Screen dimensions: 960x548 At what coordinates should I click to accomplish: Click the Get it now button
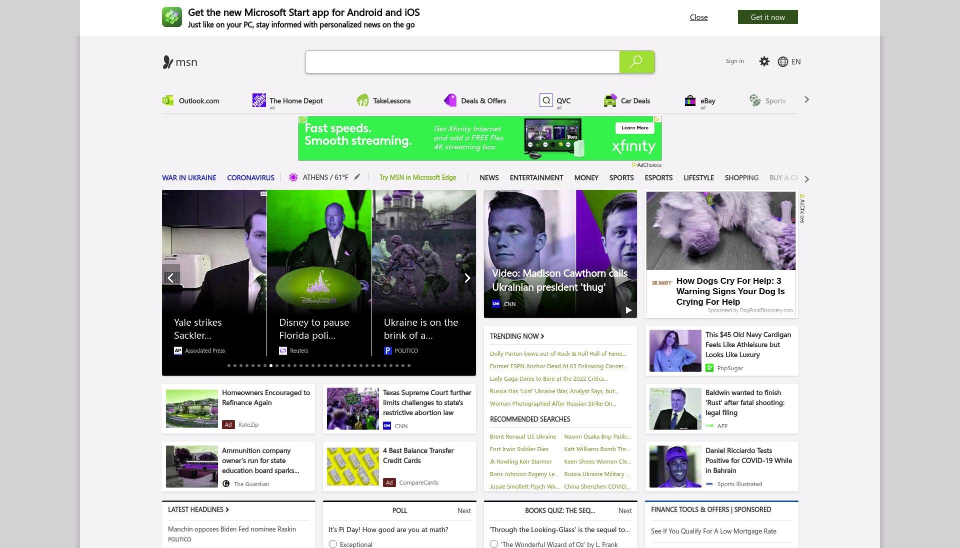(x=767, y=17)
